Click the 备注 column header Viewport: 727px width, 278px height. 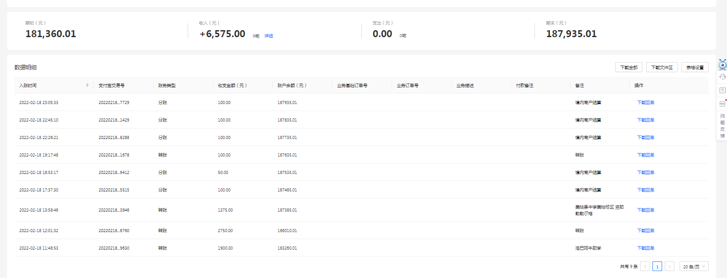(580, 85)
